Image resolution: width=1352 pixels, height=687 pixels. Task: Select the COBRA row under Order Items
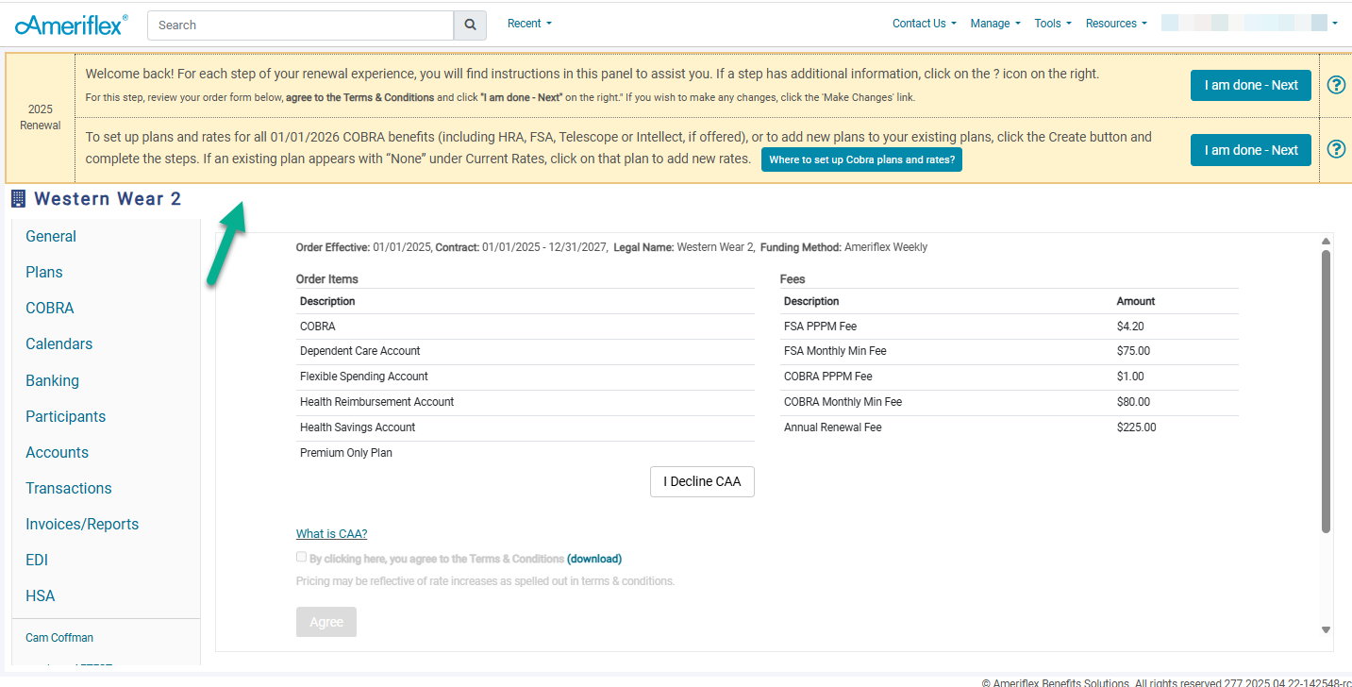tap(526, 327)
